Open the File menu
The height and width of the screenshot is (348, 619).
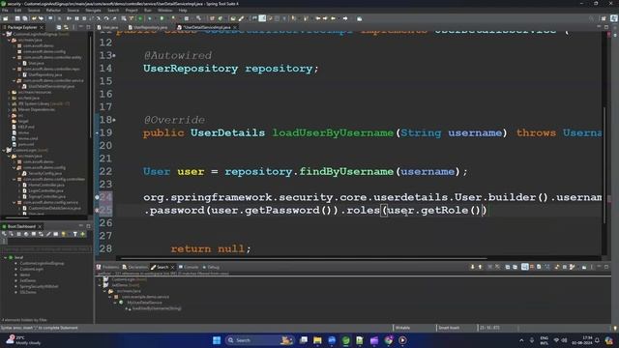(5, 11)
